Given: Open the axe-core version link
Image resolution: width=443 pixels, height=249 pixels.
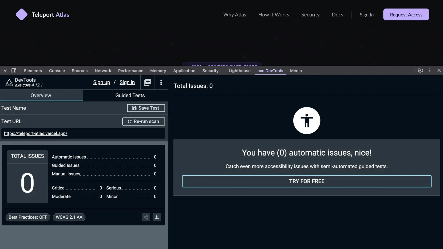Looking at the screenshot, I should click(23, 85).
